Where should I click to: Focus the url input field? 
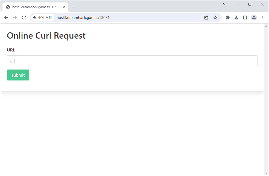coord(132,61)
